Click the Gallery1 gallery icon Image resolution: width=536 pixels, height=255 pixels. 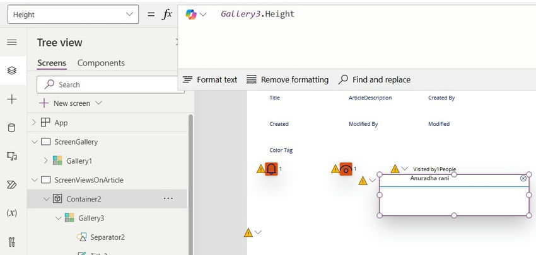[58, 161]
